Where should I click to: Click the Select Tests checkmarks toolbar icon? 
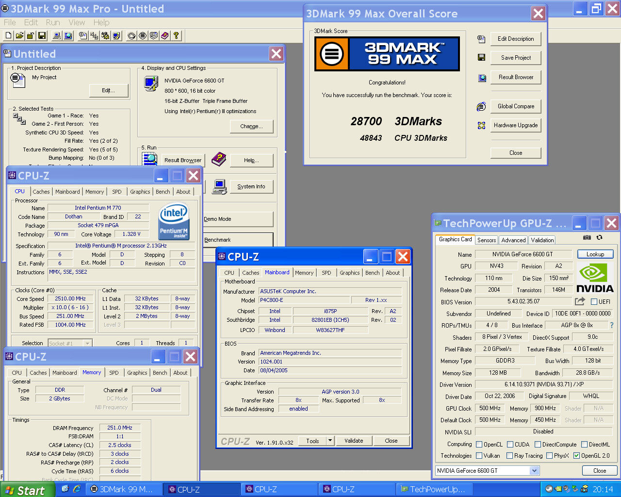tap(94, 35)
